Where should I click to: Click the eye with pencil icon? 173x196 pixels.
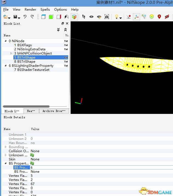pyautogui.click(x=99, y=17)
